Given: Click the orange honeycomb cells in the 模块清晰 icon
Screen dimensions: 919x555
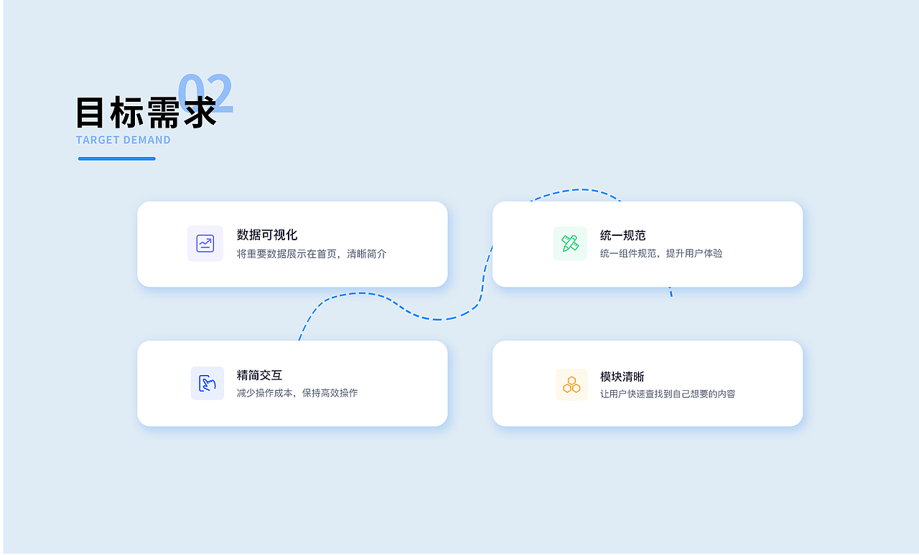Looking at the screenshot, I should (571, 384).
